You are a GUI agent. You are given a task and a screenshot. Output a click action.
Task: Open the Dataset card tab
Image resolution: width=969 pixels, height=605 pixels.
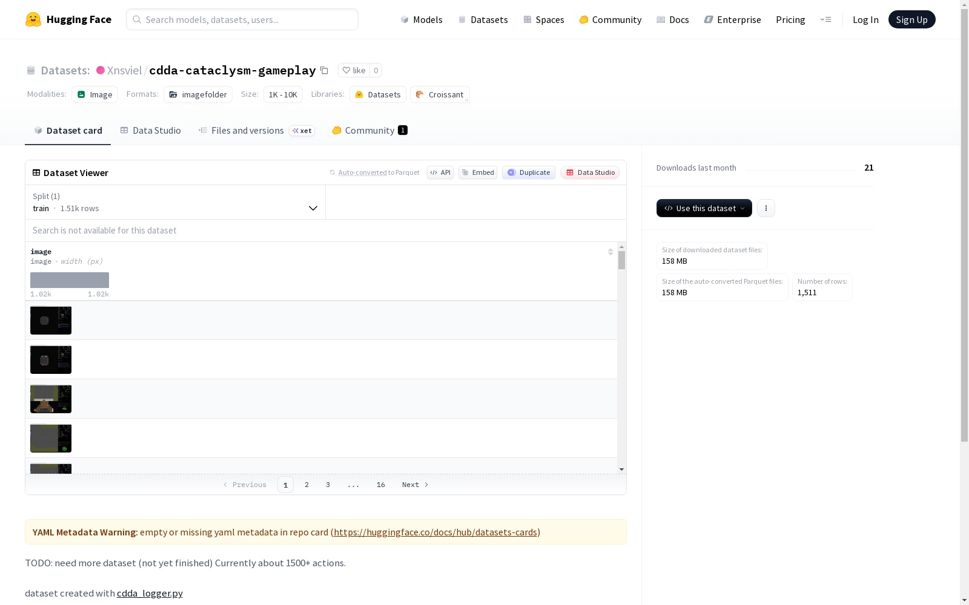click(68, 131)
